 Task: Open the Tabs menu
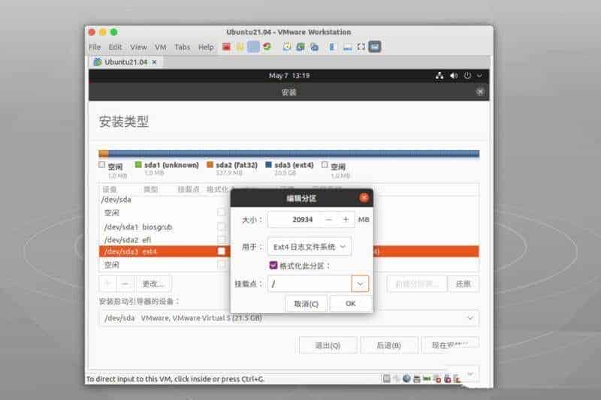tap(182, 47)
